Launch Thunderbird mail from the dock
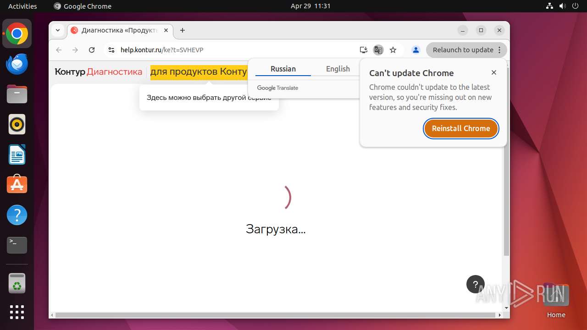 click(17, 64)
